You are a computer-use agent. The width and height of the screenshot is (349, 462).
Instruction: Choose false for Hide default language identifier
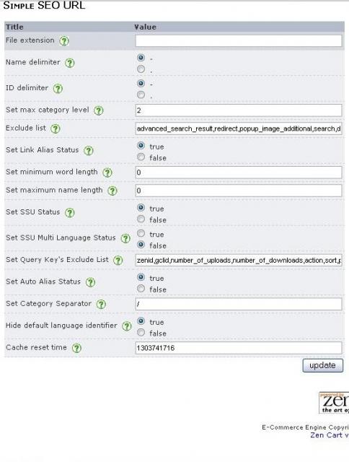click(141, 333)
